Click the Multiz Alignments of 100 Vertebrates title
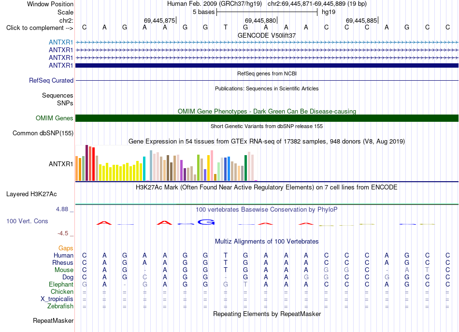This screenshot has width=459, height=332. [x=267, y=241]
